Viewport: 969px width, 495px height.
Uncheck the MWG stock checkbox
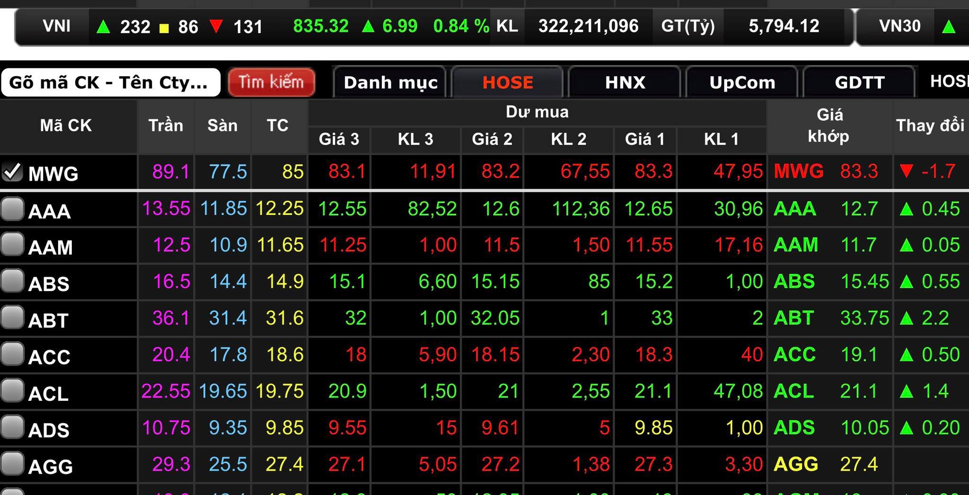tap(12, 172)
